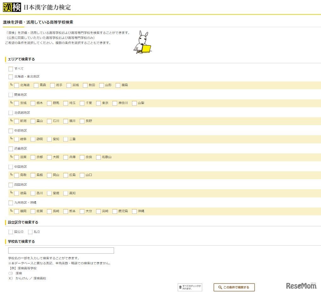Select the 福井 checkbox

click(66, 121)
